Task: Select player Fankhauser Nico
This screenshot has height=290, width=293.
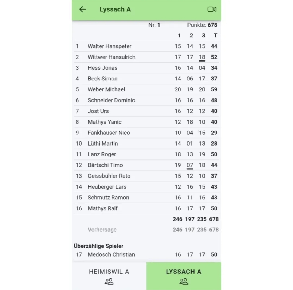Action: pyautogui.click(x=109, y=133)
